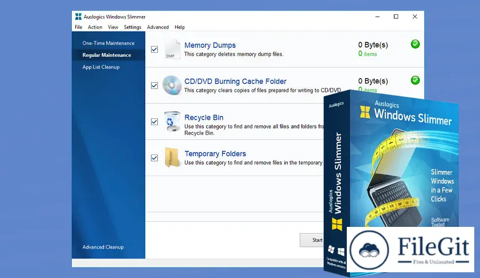Click the '0 Byte(s)' size for Memory Dumps
The image size is (480, 278).
tap(373, 45)
